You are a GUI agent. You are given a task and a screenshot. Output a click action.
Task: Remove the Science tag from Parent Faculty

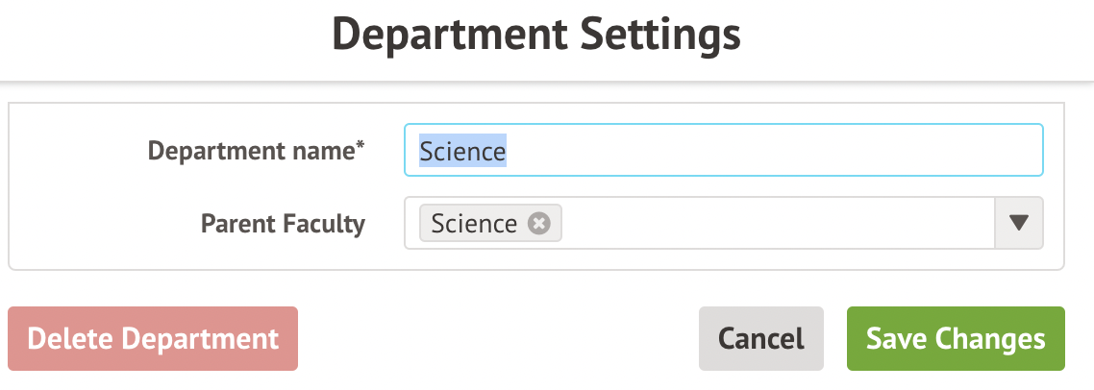pos(540,224)
